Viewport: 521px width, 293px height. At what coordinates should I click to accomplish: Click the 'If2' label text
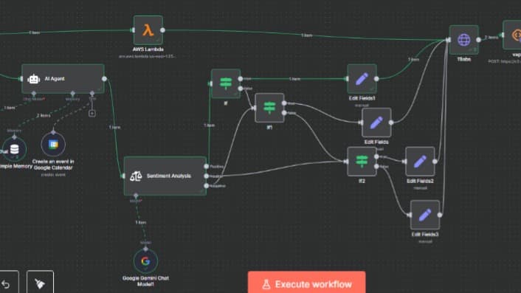(362, 181)
